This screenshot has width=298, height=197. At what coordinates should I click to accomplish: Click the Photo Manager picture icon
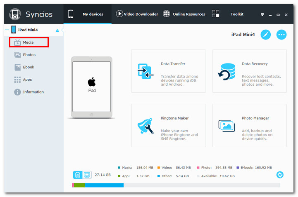(x=227, y=126)
